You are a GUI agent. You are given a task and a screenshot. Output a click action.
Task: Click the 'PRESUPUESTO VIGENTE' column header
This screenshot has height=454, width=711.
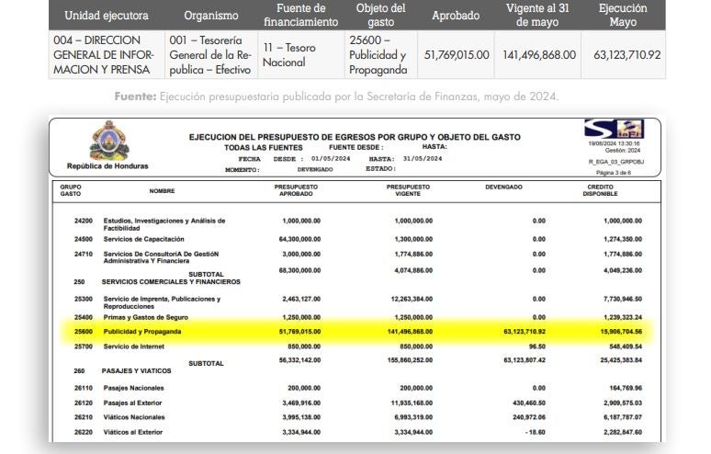tap(408, 190)
